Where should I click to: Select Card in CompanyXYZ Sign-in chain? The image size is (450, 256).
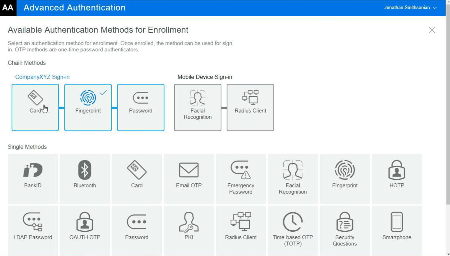tap(35, 108)
